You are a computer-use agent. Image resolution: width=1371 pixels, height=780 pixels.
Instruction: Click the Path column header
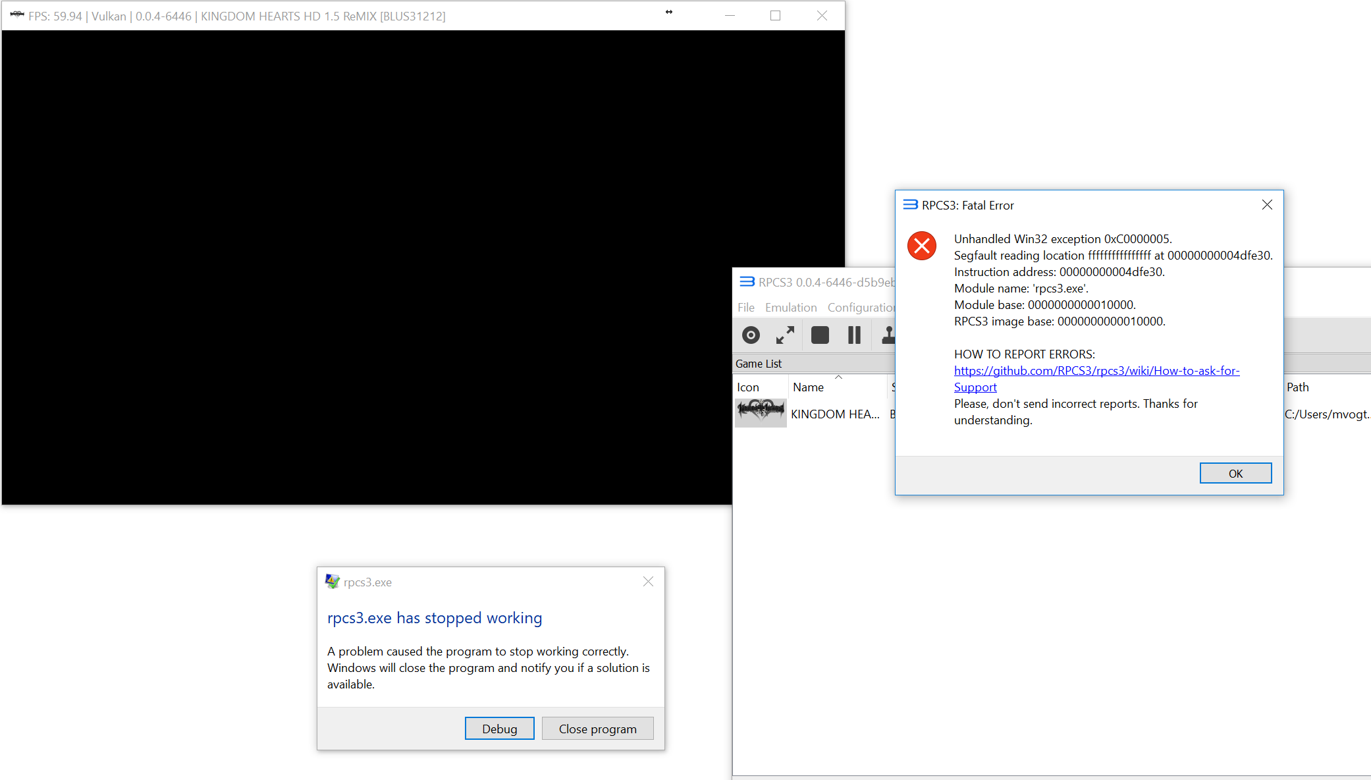tap(1297, 387)
